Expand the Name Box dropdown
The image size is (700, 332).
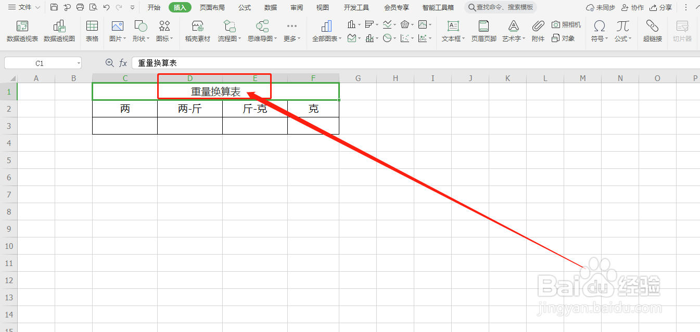point(78,62)
